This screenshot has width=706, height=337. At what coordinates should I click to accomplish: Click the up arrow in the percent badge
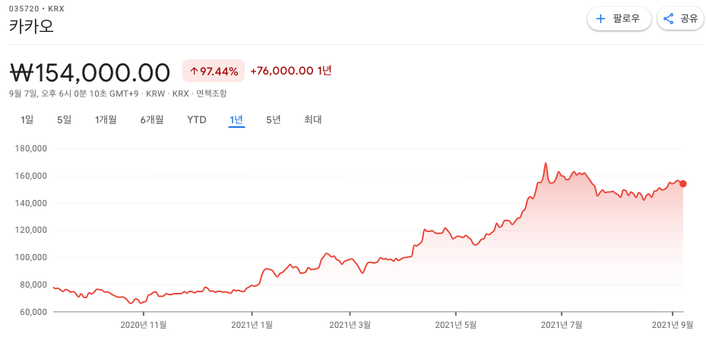(x=193, y=71)
